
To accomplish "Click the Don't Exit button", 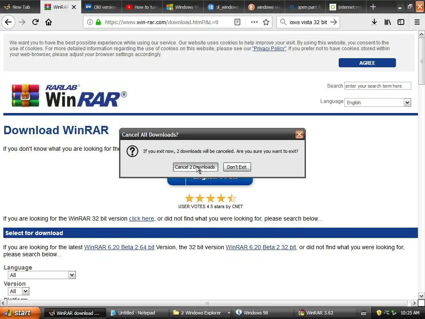I will click(237, 167).
